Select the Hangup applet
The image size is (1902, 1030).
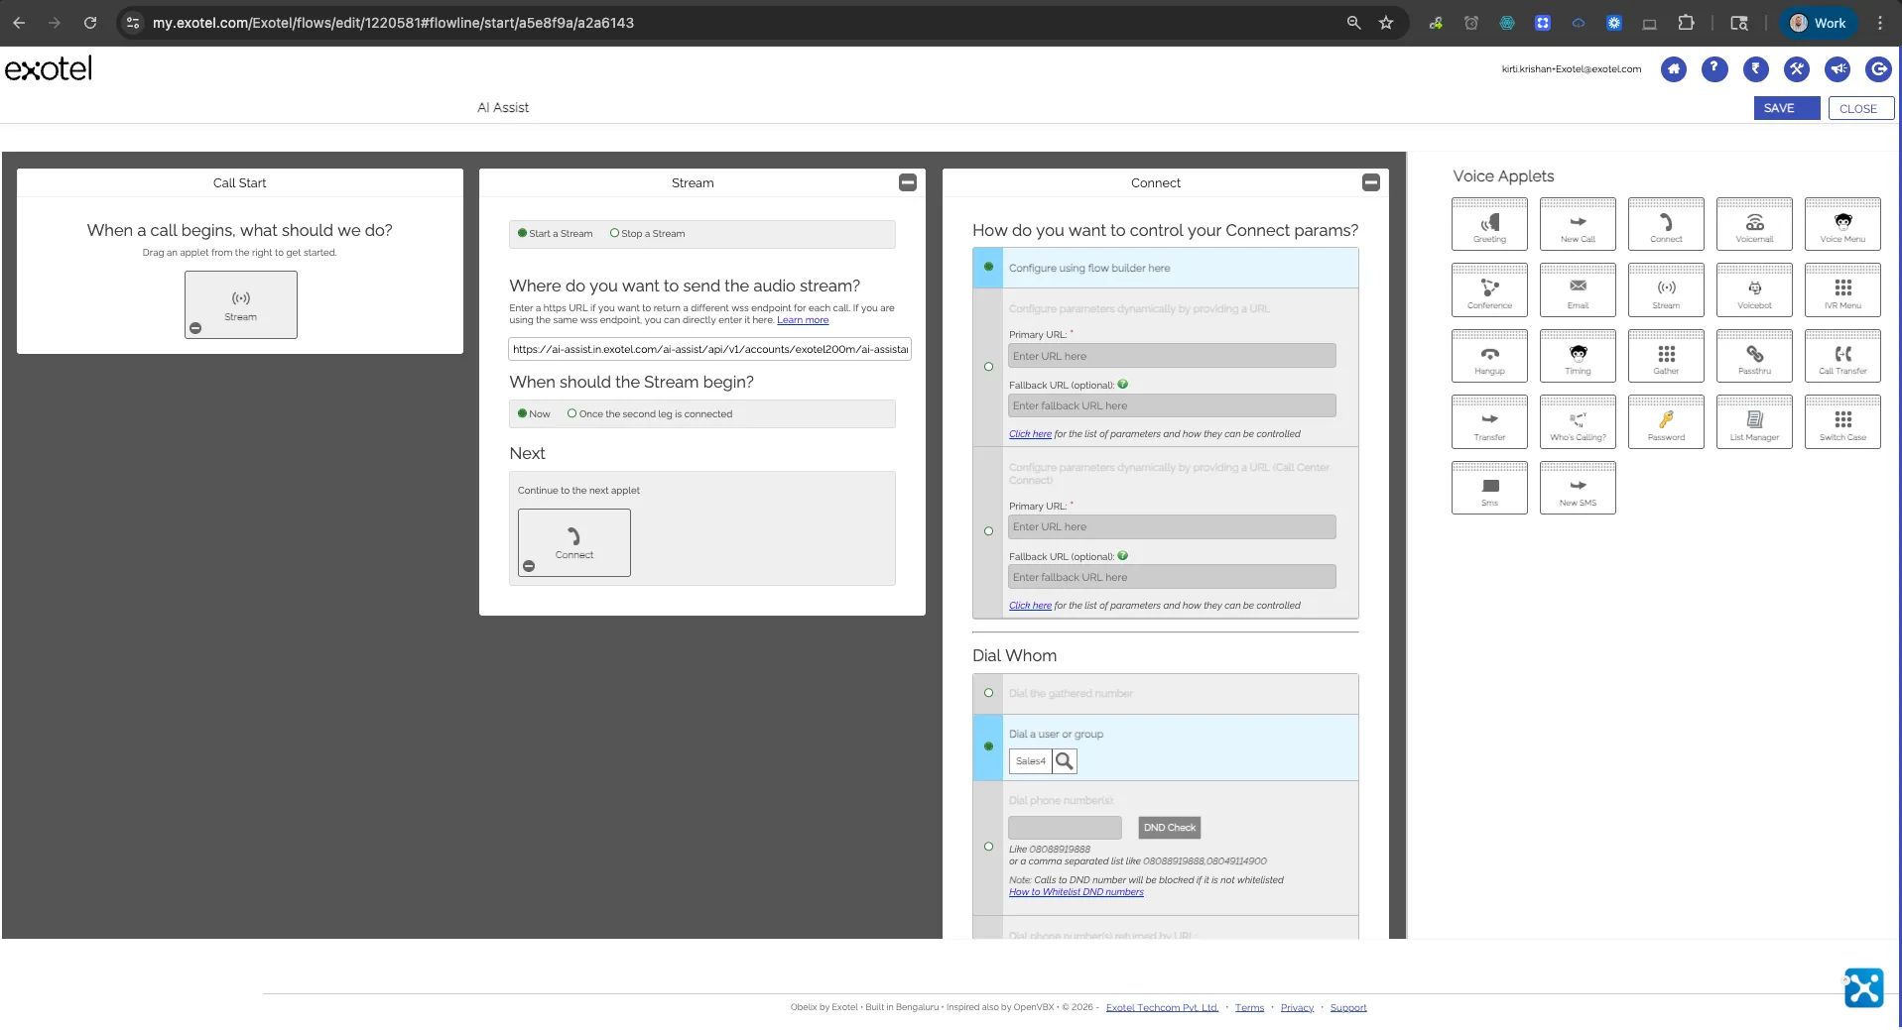pyautogui.click(x=1489, y=356)
